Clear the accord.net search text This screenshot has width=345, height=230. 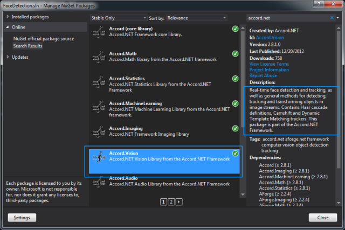[332, 18]
